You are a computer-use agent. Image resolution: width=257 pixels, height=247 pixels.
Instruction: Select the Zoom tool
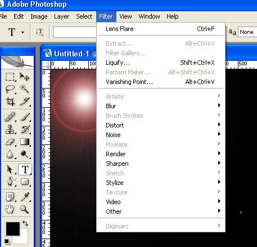point(25,209)
